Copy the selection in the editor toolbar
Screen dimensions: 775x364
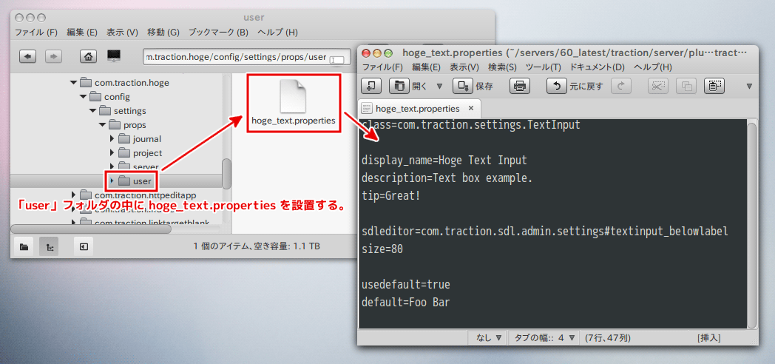click(x=686, y=86)
